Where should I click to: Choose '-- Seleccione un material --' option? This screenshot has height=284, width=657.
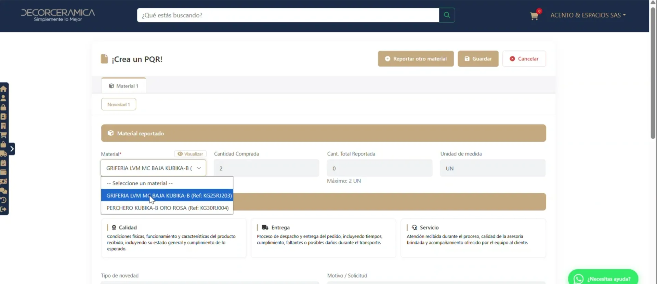[167, 183]
